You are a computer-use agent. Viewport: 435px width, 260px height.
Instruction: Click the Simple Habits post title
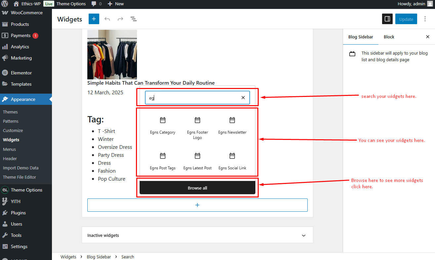click(x=151, y=83)
